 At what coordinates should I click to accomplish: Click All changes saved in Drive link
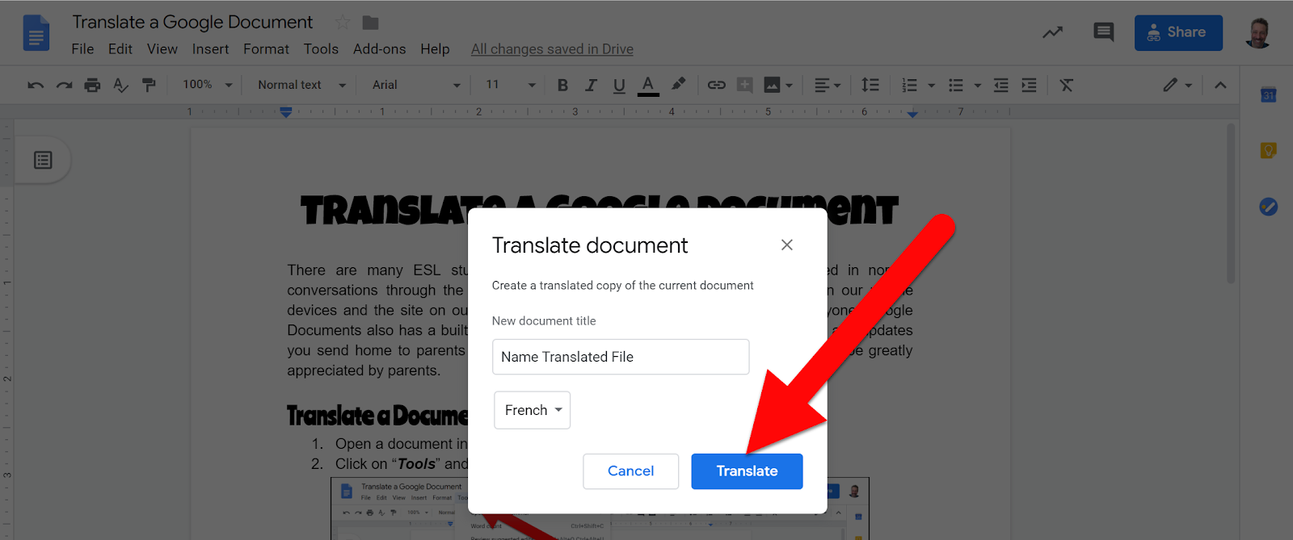pos(552,49)
